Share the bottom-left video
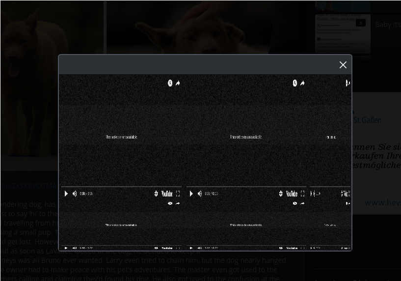 tap(178, 203)
